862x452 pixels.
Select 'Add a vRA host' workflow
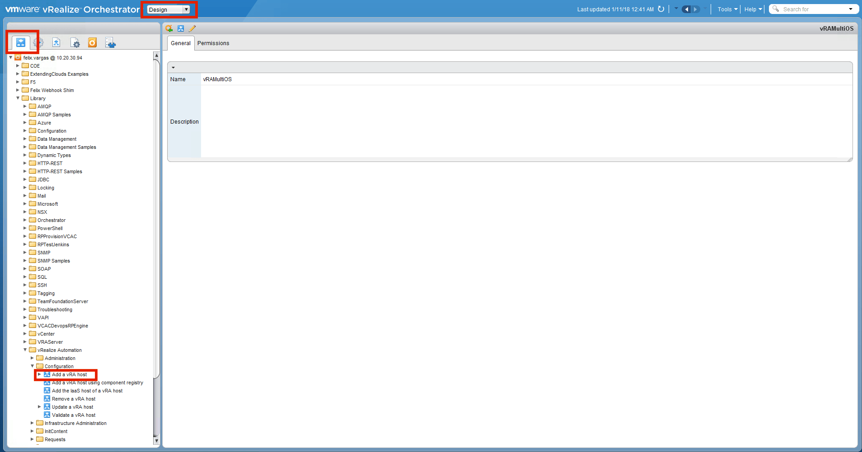[x=69, y=374]
